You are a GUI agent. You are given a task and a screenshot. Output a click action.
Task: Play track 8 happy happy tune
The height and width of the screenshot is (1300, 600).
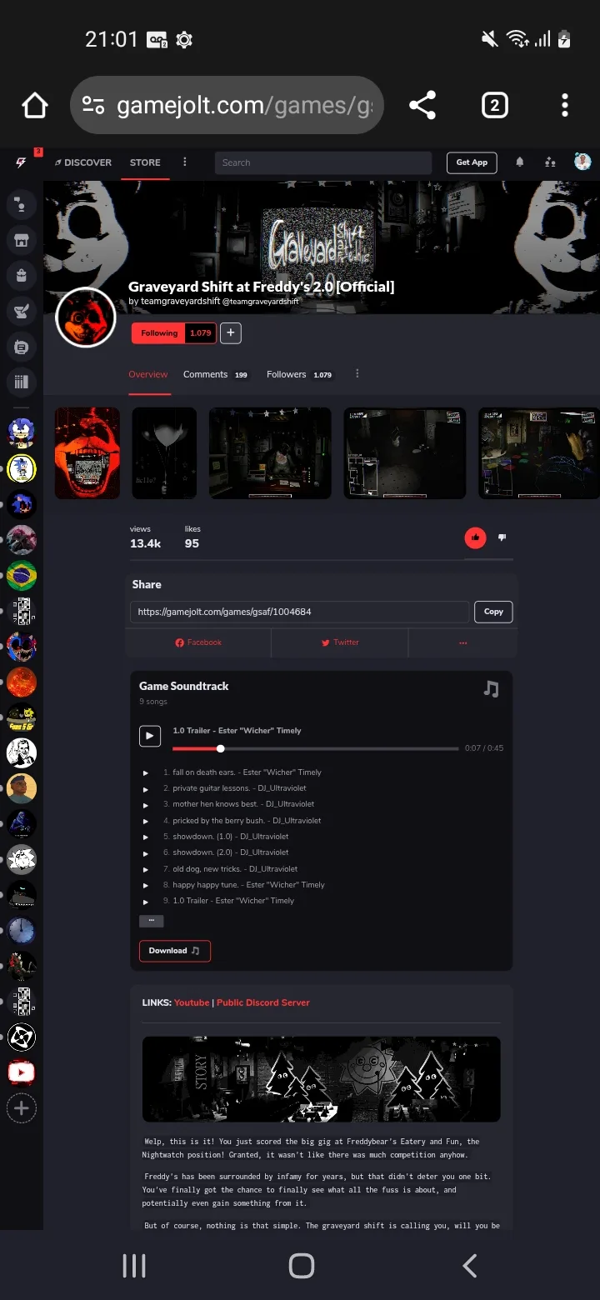[x=146, y=886]
